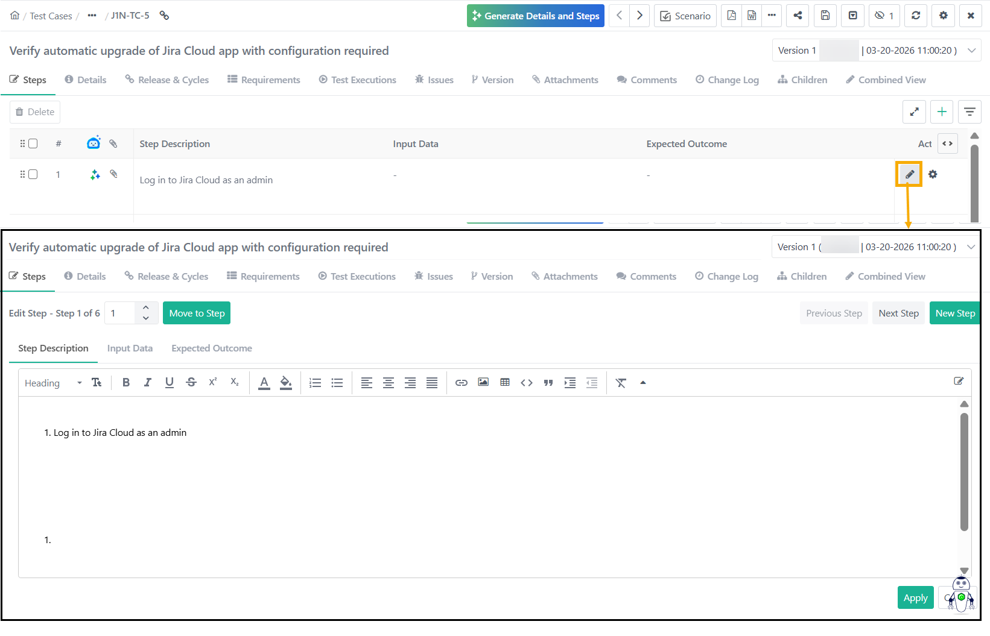Insert an image in the step editor

coord(483,382)
